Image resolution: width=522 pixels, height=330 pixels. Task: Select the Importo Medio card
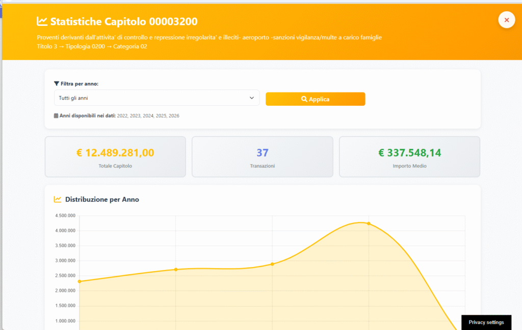(409, 157)
